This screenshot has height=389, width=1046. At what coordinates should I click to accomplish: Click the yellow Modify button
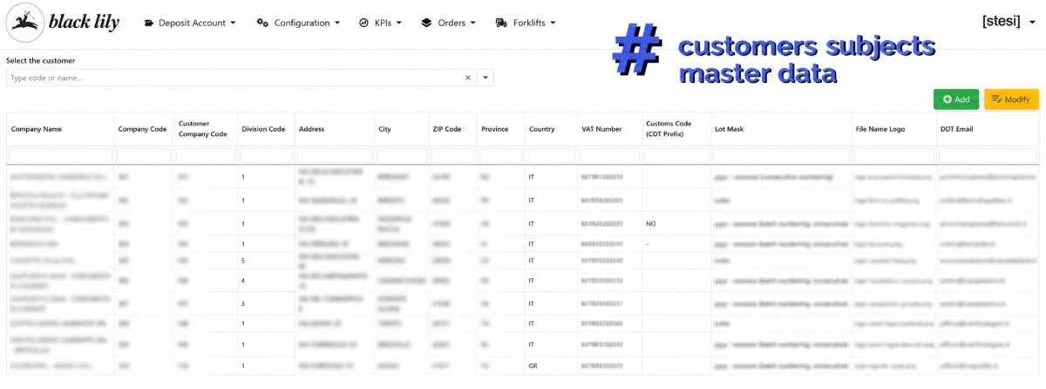(1011, 99)
